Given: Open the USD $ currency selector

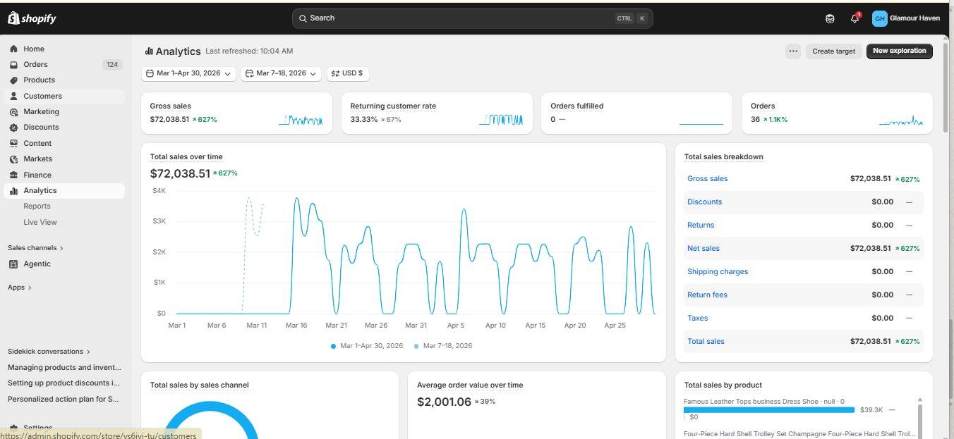Looking at the screenshot, I should click(348, 73).
